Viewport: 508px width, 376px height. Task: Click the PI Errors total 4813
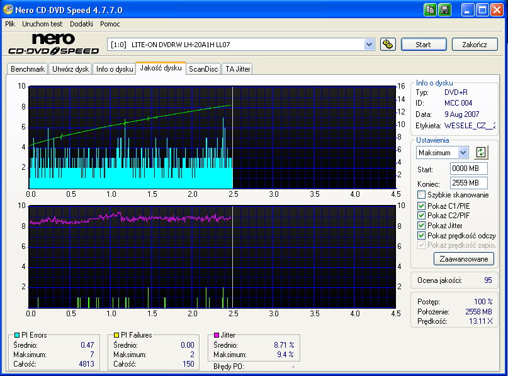[86, 364]
